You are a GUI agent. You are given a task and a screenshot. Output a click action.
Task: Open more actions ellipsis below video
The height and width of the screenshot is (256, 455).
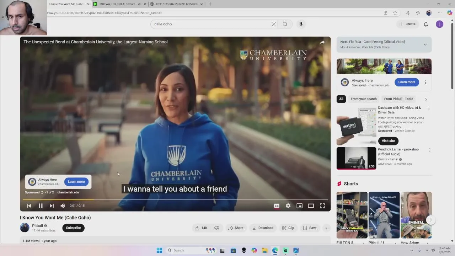(x=326, y=228)
